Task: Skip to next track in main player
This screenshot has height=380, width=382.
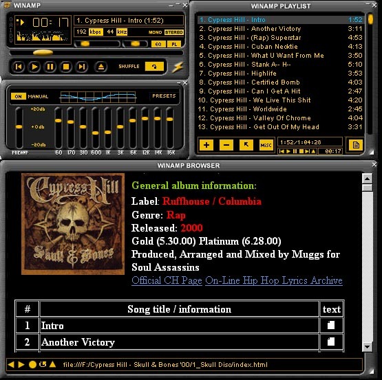Action: [82, 67]
